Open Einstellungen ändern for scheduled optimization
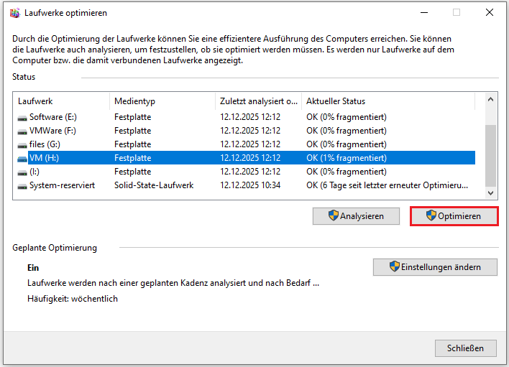The height and width of the screenshot is (367, 509). [435, 267]
